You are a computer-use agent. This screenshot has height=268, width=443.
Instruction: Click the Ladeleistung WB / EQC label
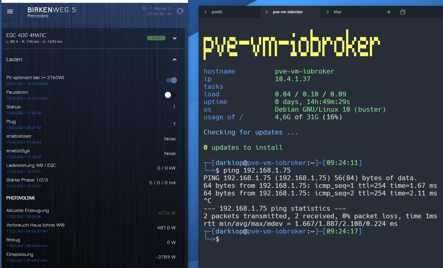point(31,165)
